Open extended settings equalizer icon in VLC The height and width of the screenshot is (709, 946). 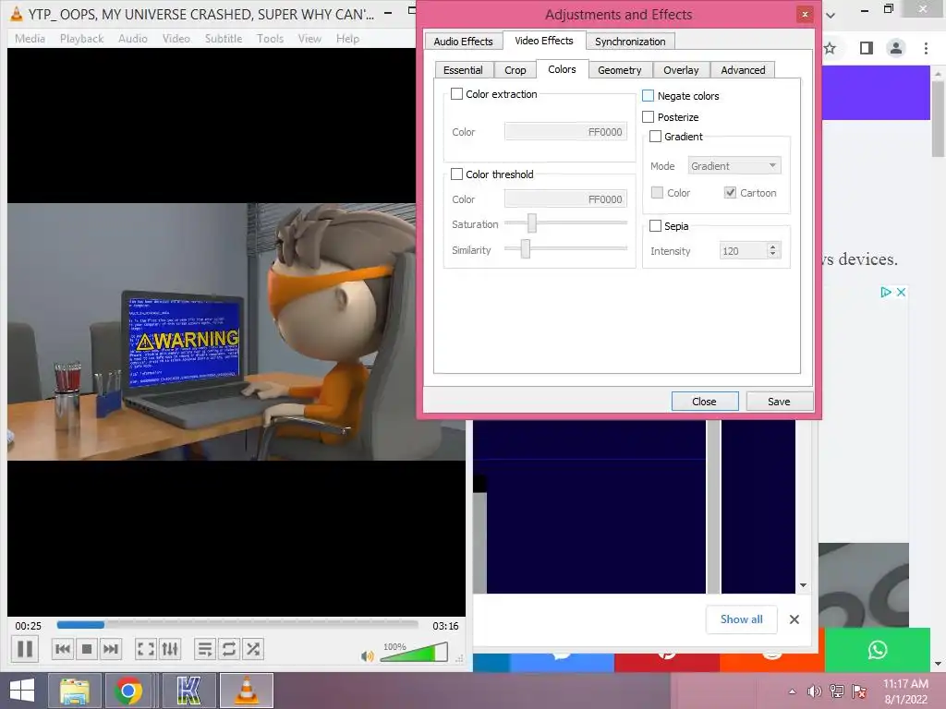170,649
